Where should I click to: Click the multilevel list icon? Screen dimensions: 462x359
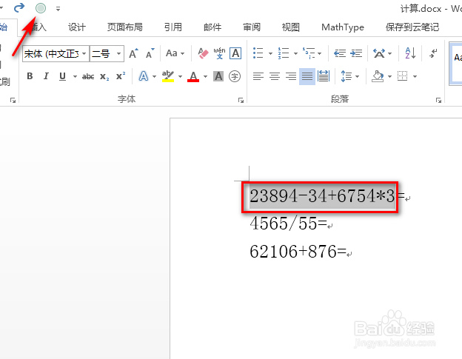[x=309, y=53]
